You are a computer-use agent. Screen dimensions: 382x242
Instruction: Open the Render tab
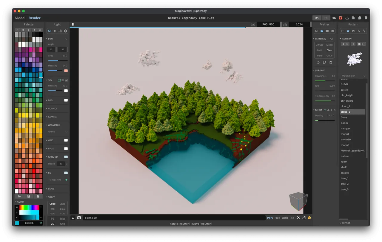tap(35, 18)
